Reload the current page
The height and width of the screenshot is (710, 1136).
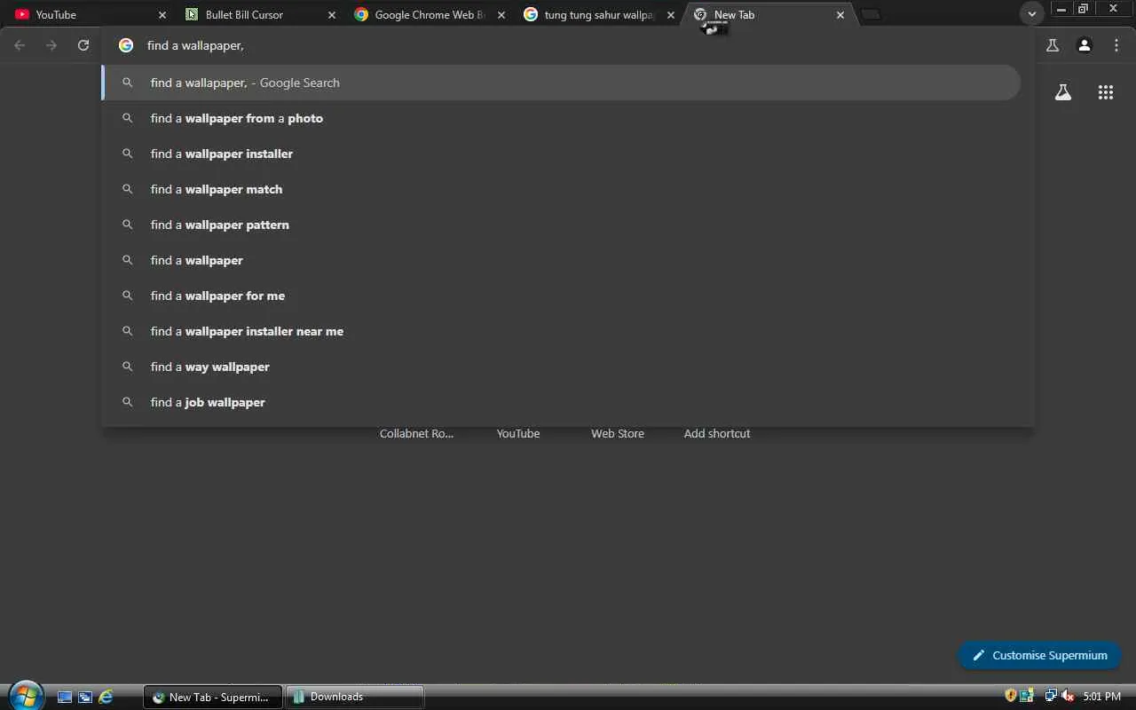coord(83,45)
